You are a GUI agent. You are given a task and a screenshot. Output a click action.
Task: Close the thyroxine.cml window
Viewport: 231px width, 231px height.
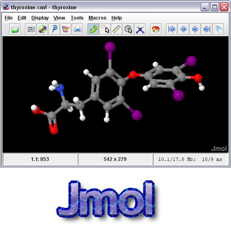[224, 7]
